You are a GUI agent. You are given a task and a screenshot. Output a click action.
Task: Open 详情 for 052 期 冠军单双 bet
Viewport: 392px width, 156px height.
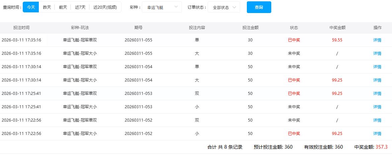coord(377,120)
